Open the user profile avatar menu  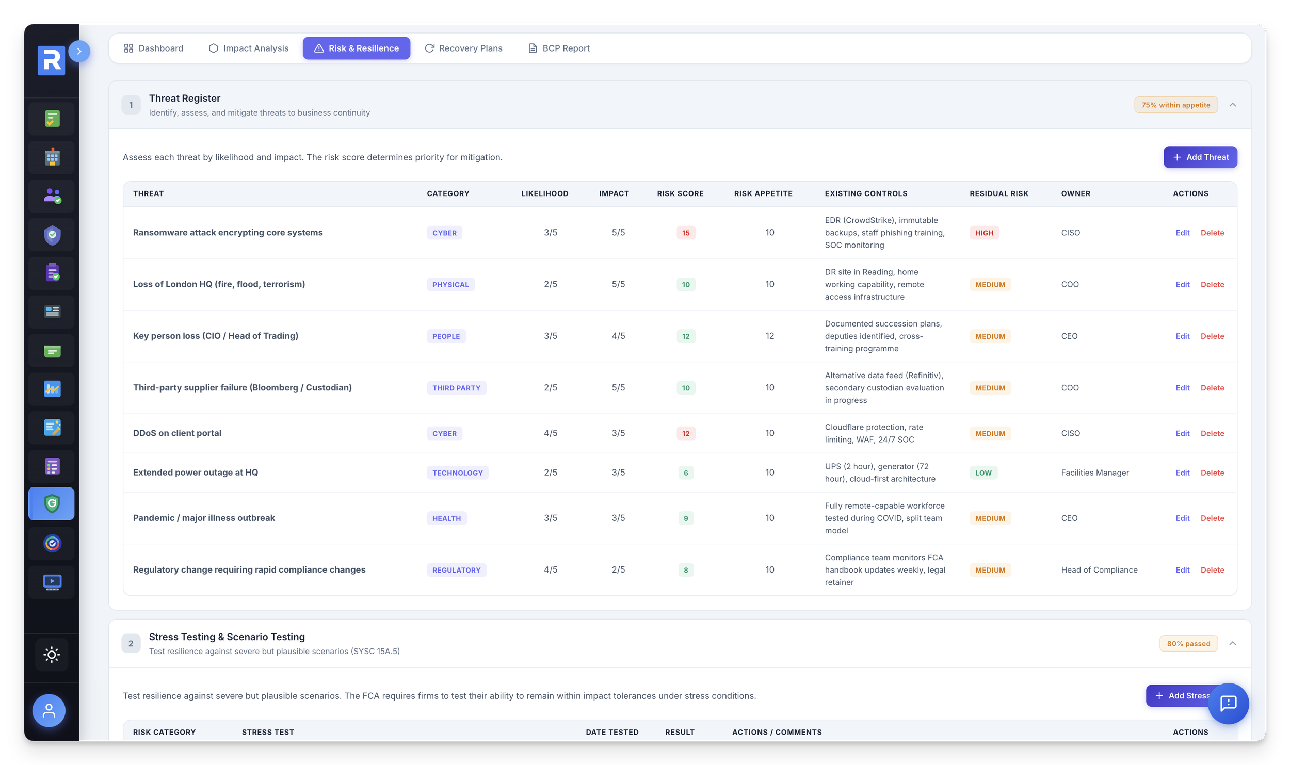[49, 710]
